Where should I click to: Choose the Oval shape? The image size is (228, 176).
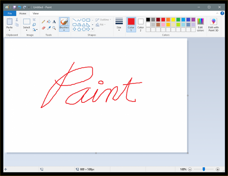click(x=84, y=20)
